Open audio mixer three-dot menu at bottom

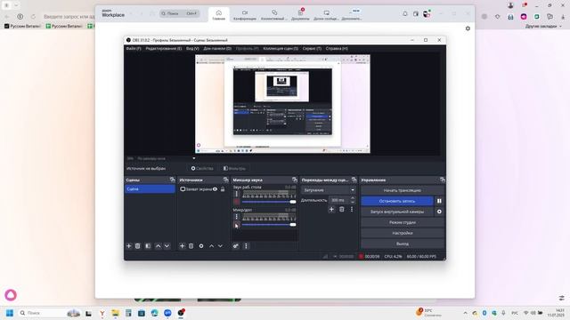pyautogui.click(x=246, y=246)
